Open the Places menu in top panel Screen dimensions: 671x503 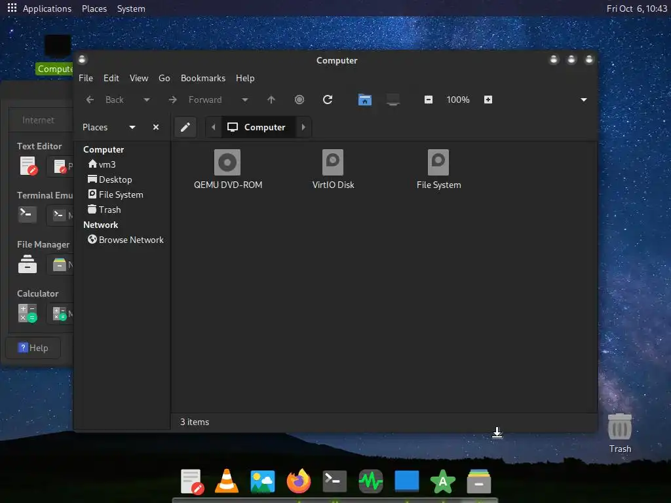click(x=94, y=9)
